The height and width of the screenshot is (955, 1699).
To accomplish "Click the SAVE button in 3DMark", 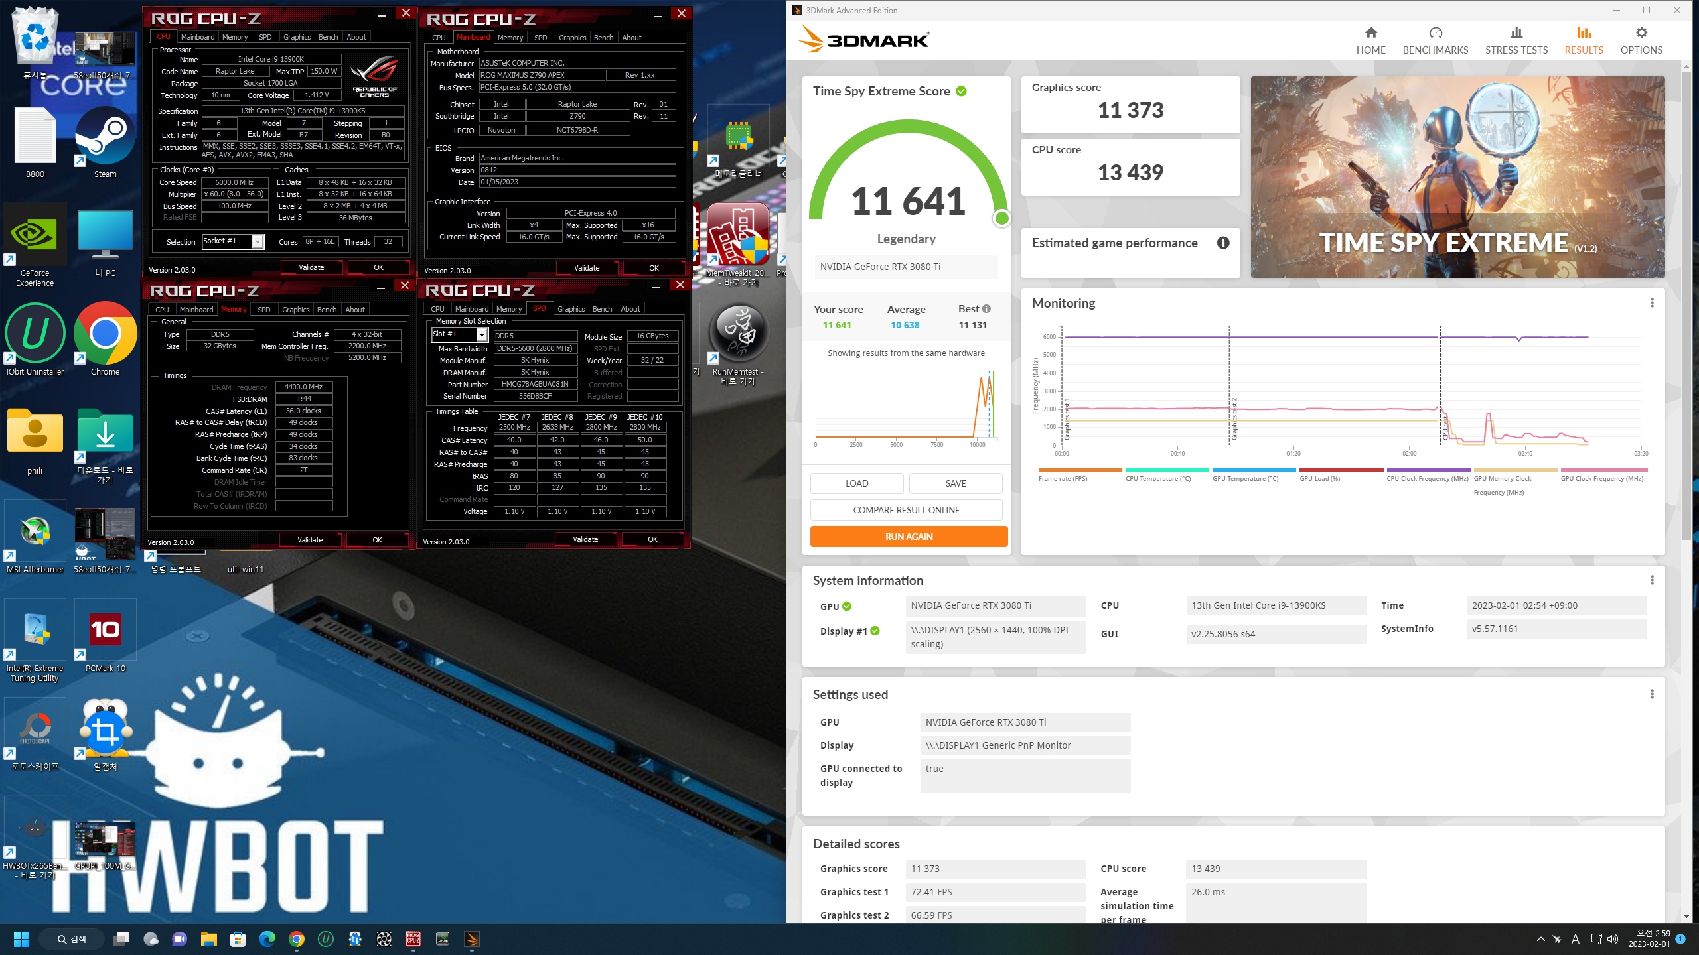I will (955, 483).
